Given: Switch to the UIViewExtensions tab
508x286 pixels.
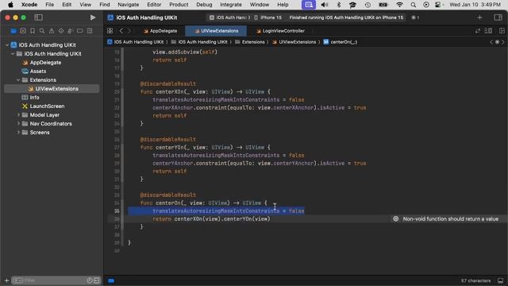Looking at the screenshot, I should pyautogui.click(x=216, y=31).
